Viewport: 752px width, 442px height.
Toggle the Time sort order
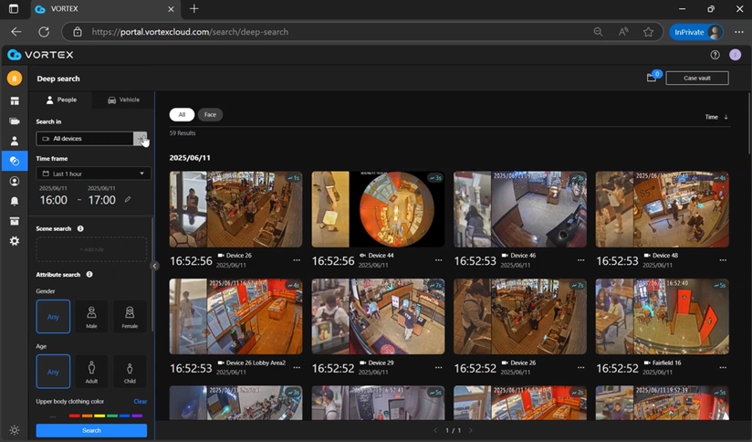(x=716, y=117)
